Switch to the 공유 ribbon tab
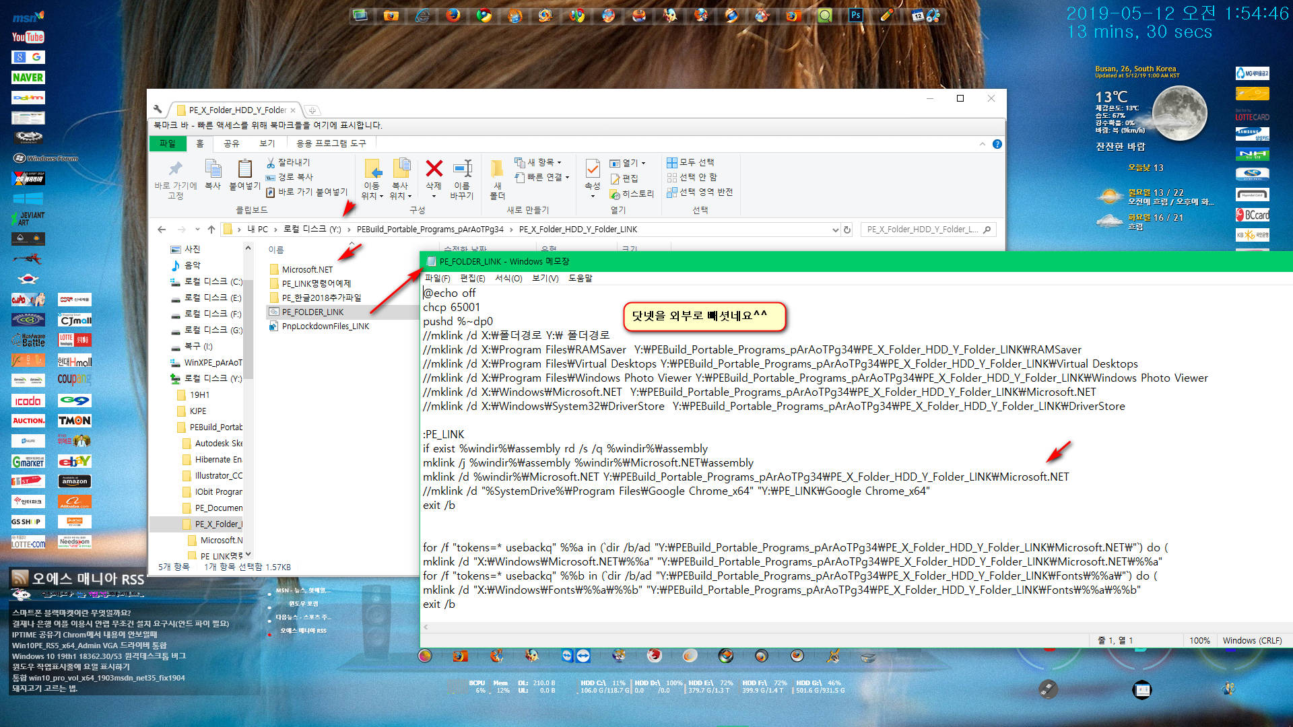The width and height of the screenshot is (1293, 727). point(231,143)
